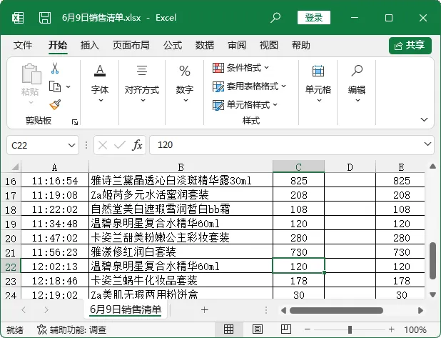The width and height of the screenshot is (441, 338).
Task: Click zoom in plus button
Action: 391,329
